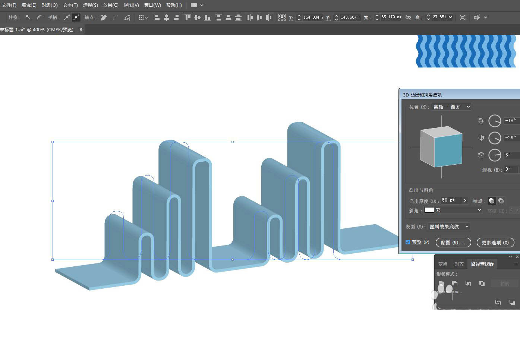
Task: Cut path at selected anchor points
Action: tap(127, 18)
